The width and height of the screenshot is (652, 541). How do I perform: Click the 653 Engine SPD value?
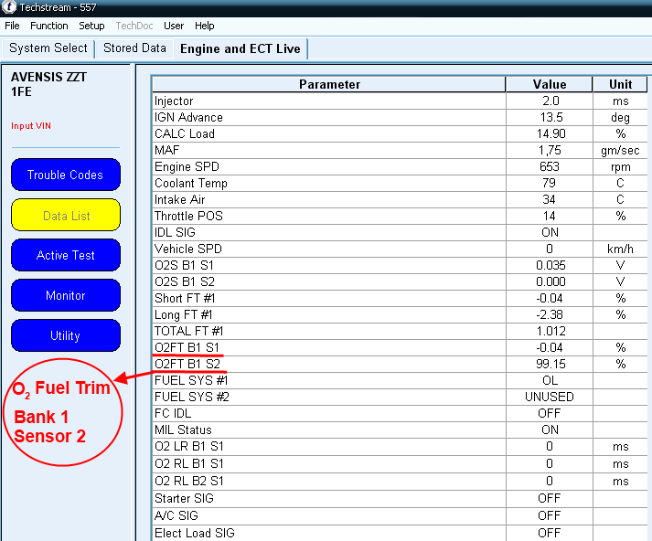click(550, 166)
